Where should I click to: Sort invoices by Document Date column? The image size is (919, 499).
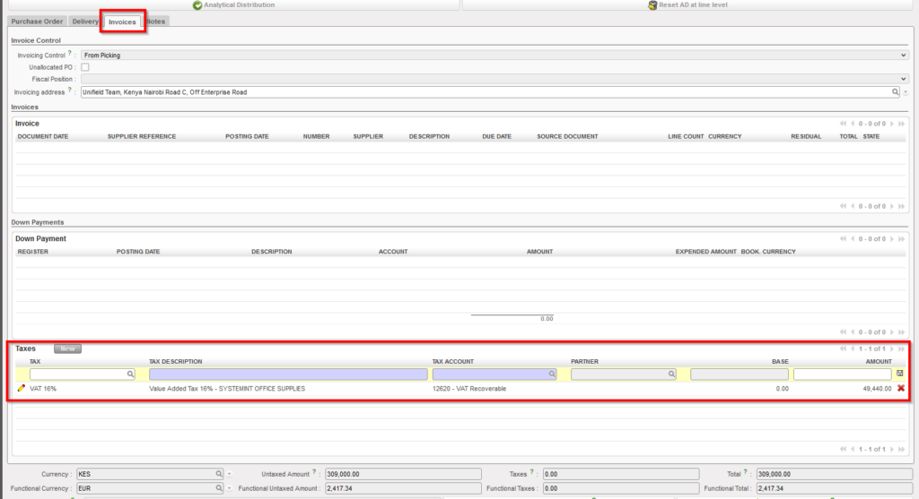43,136
